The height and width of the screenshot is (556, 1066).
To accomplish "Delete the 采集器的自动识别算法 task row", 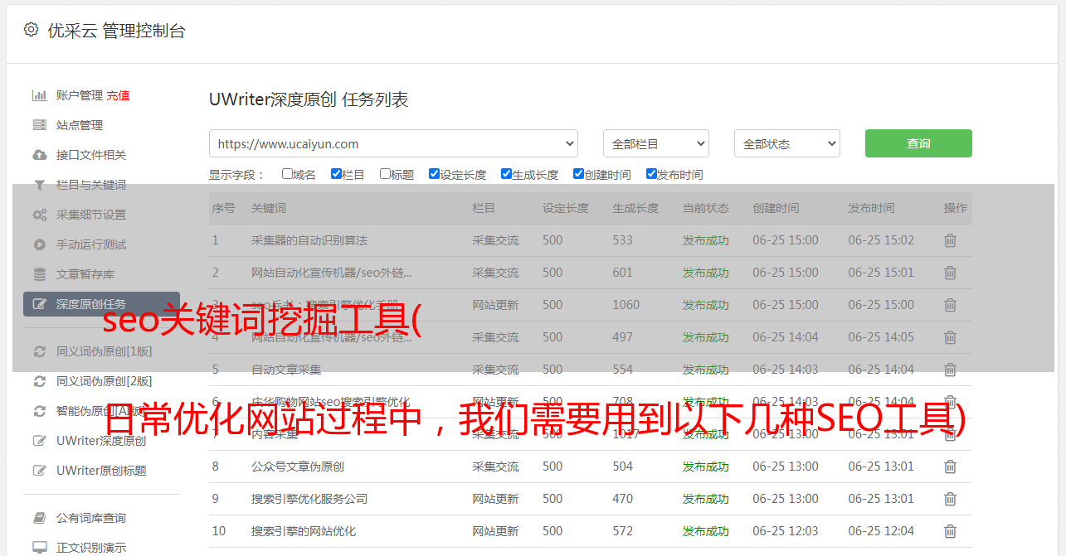I will click(x=950, y=240).
